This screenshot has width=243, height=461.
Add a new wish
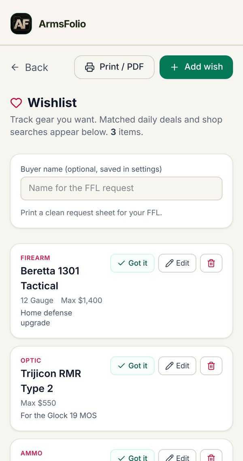196,67
